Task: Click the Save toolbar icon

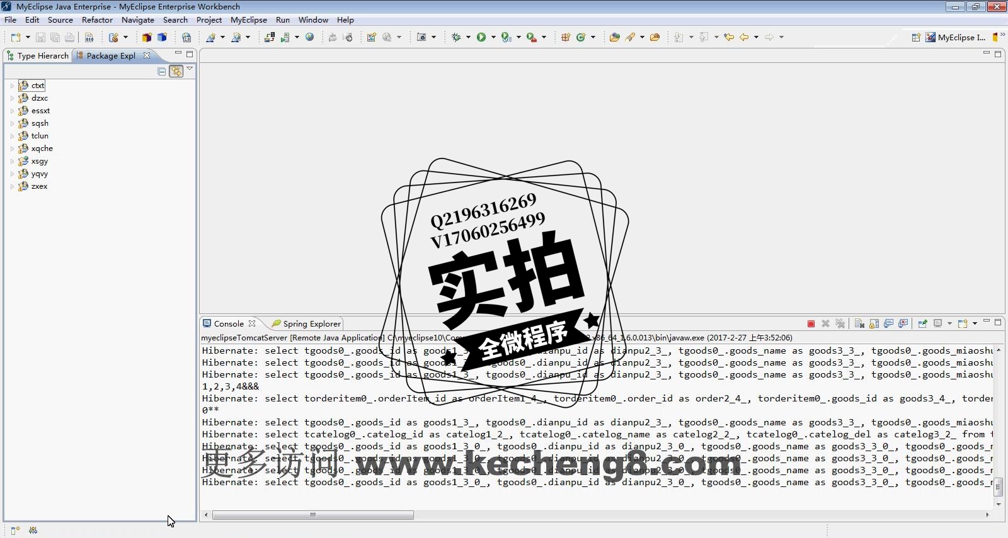Action: coord(40,37)
